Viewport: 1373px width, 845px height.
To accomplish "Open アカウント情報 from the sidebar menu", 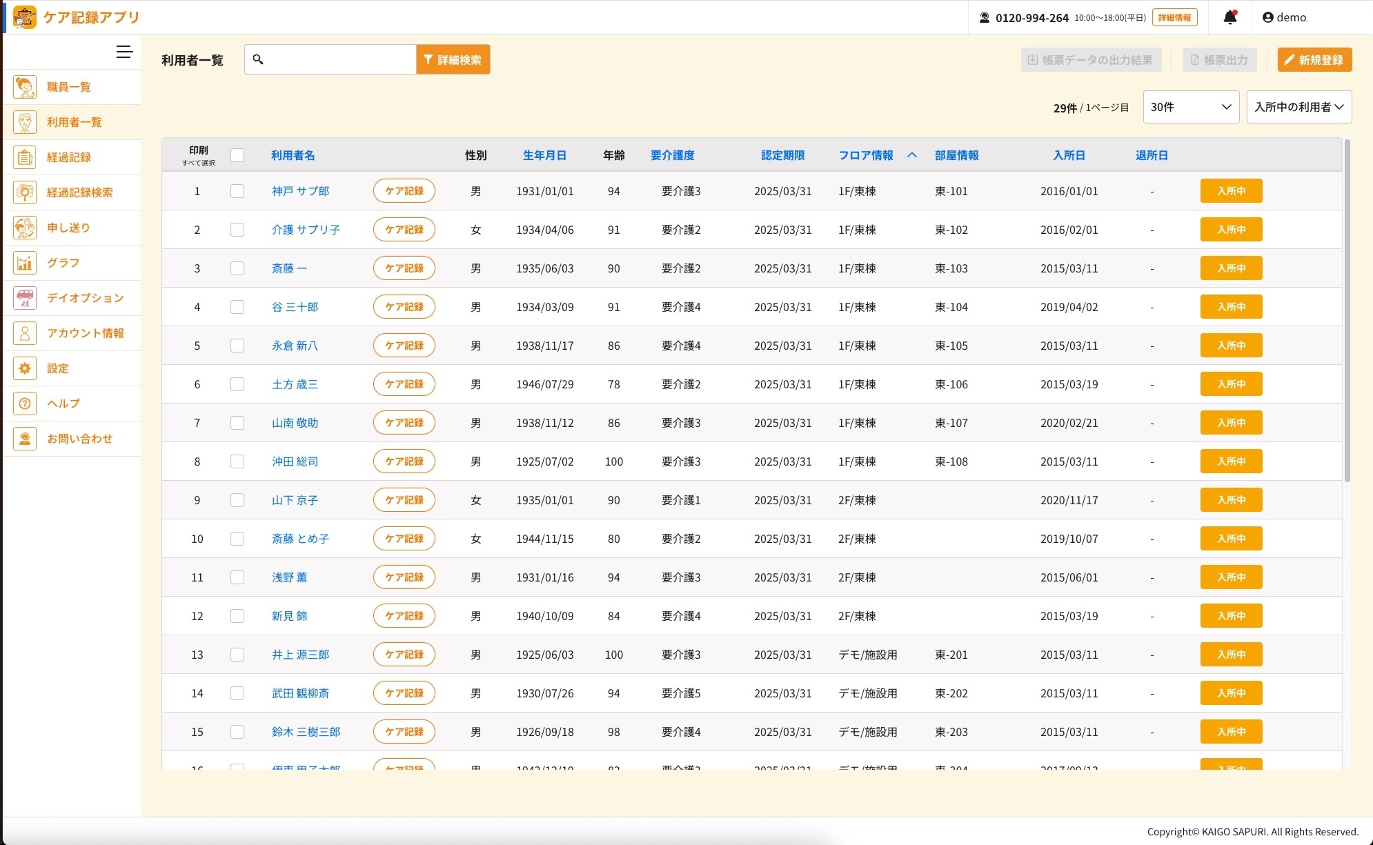I will tap(72, 333).
